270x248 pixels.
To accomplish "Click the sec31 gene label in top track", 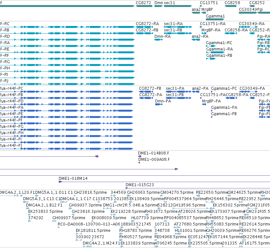I will click(x=169, y=3).
